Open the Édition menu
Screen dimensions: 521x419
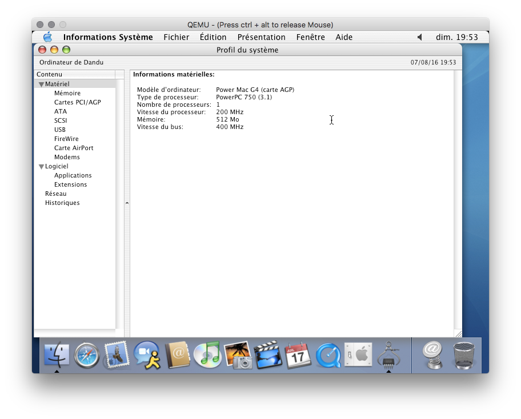[213, 37]
